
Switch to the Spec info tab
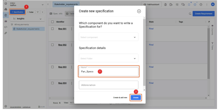[56, 14]
